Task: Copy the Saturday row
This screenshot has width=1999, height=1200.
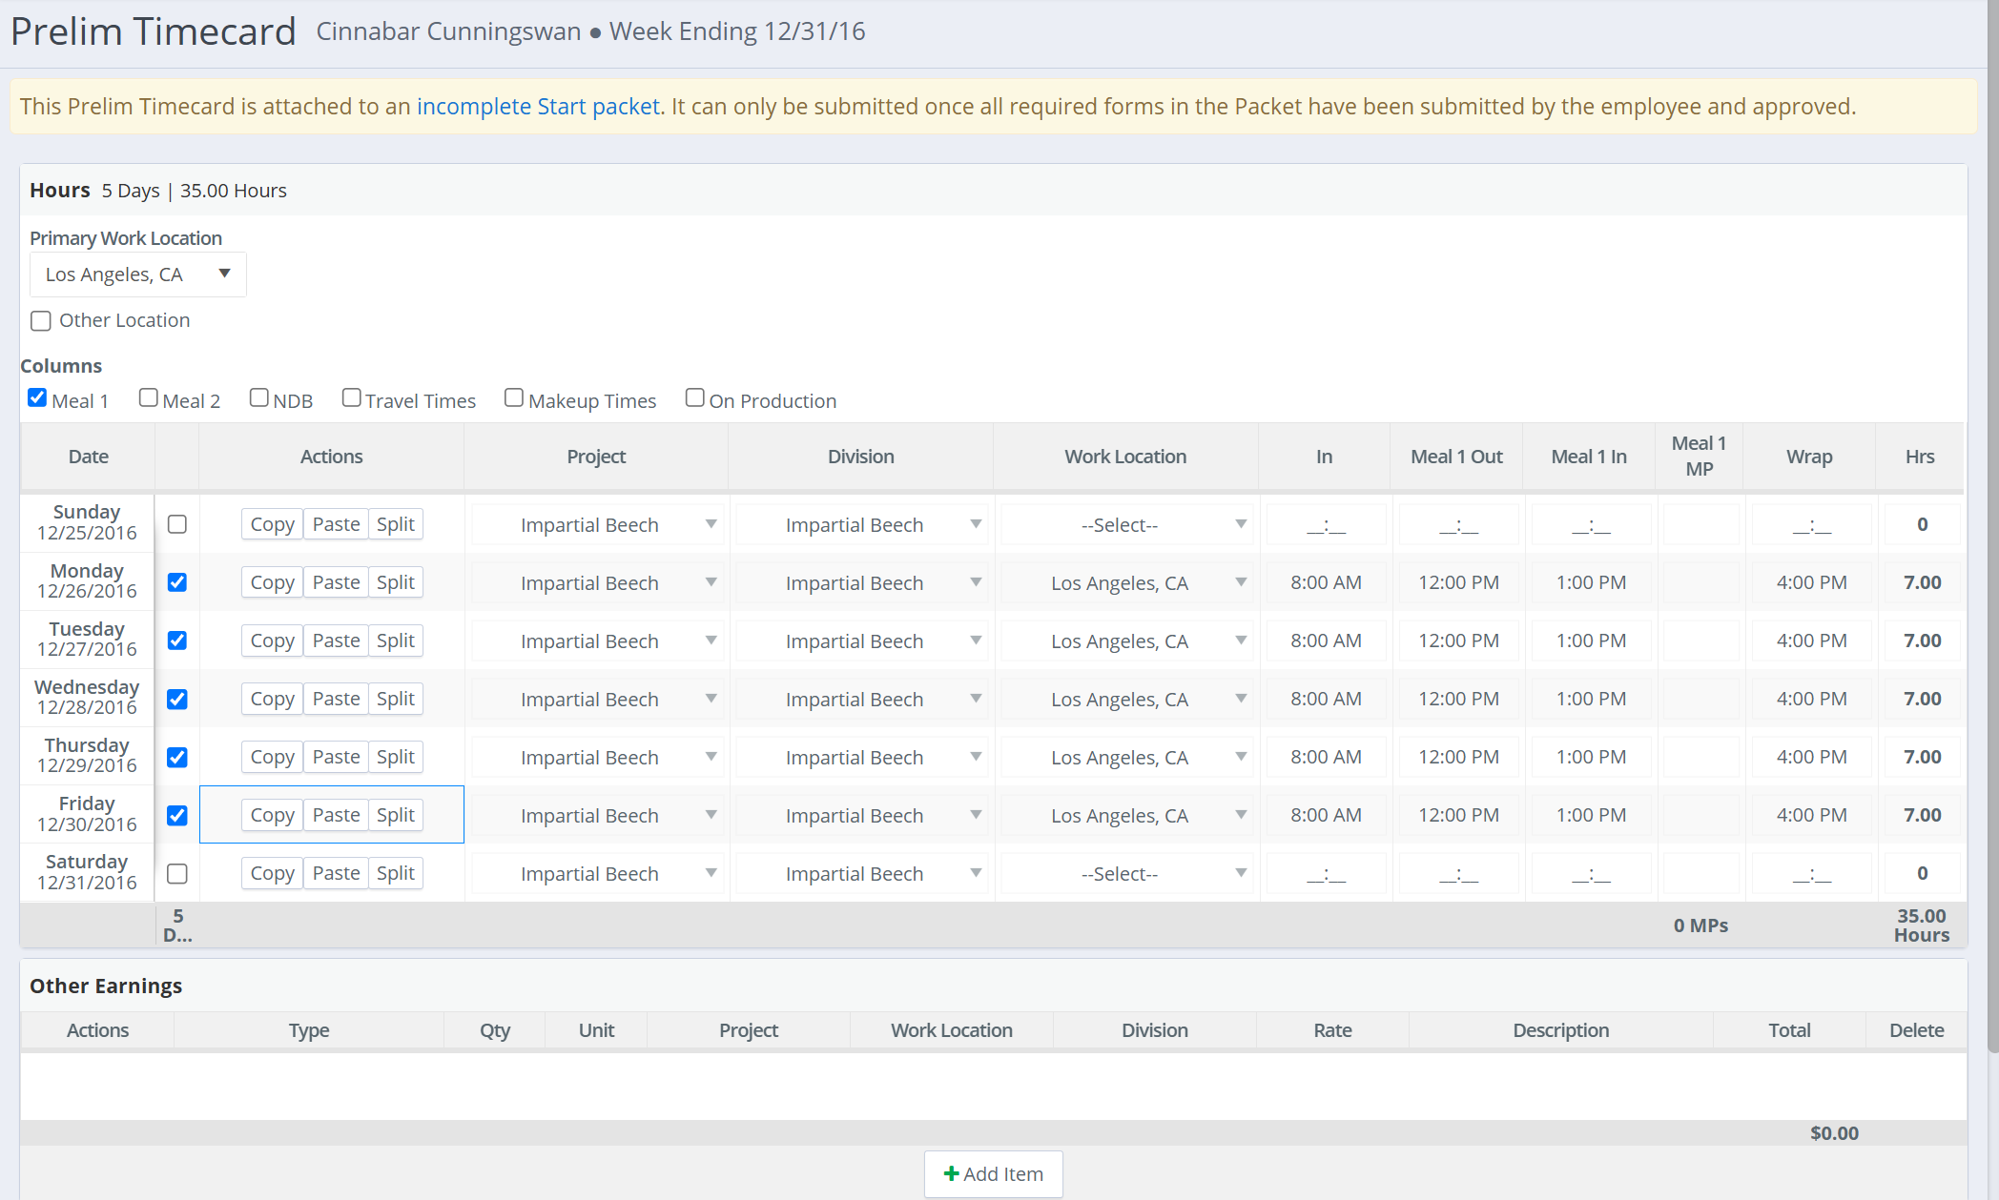Action: tap(272, 873)
